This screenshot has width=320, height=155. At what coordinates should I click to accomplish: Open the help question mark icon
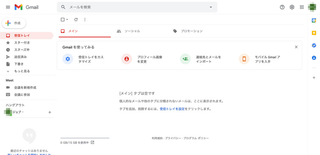pyautogui.click(x=282, y=7)
